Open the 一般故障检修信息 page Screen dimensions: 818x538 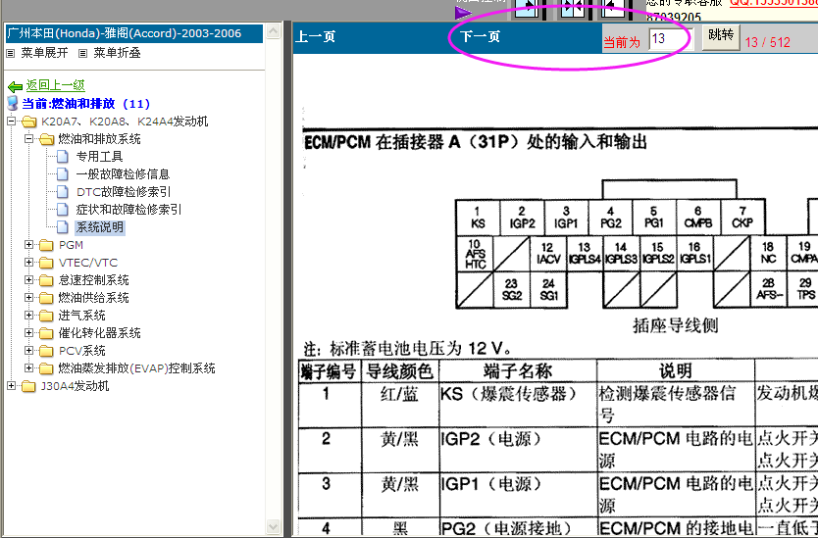pyautogui.click(x=124, y=174)
